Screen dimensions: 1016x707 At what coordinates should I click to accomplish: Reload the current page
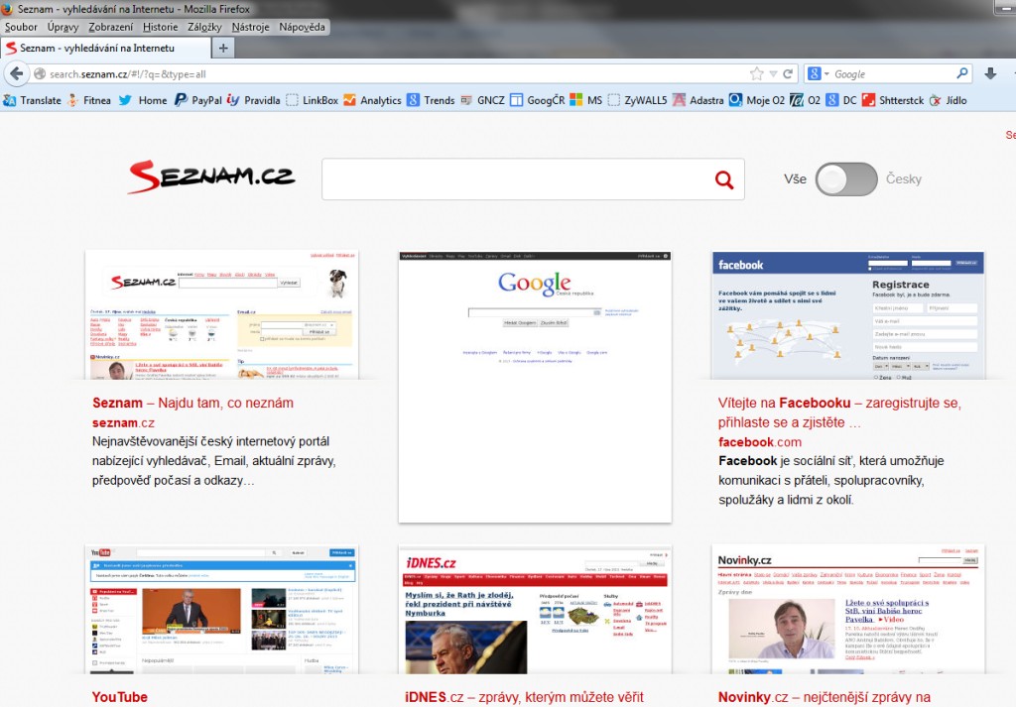coord(788,73)
